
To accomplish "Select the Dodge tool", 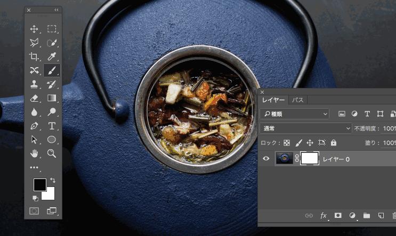I will pos(52,112).
